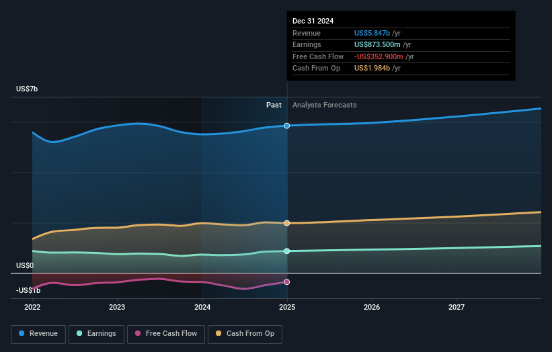Click the -US$352.900m free cash flow value

coord(379,56)
